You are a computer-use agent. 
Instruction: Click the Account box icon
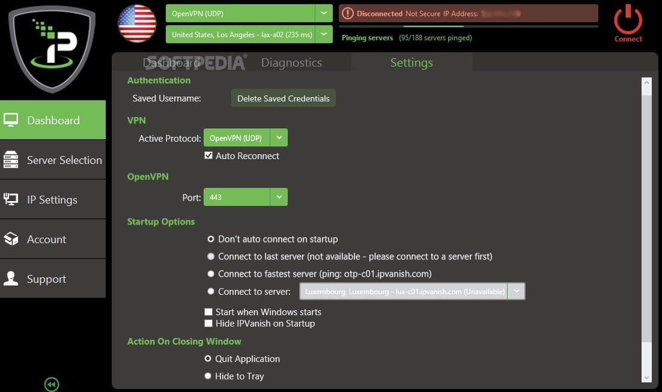11,239
